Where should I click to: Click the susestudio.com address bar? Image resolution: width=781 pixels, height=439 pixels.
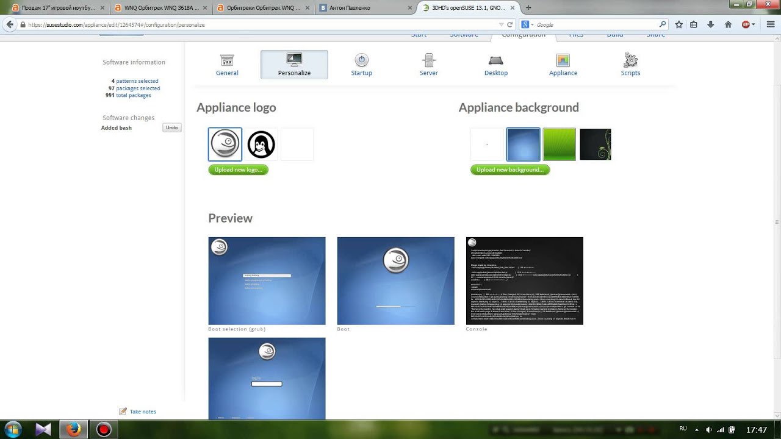(262, 25)
